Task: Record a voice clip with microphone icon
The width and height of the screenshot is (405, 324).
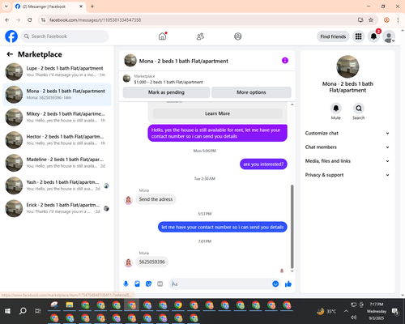Action: 126,283
